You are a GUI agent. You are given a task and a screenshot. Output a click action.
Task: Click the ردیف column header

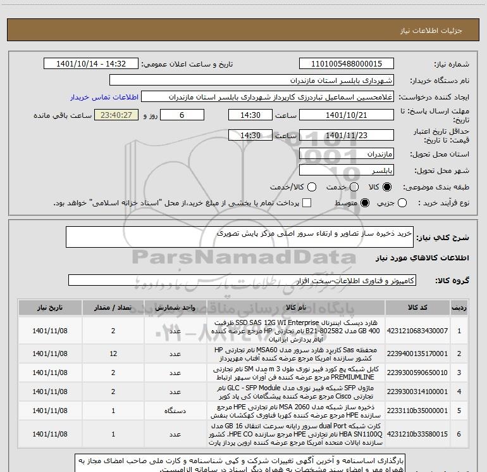(459, 308)
